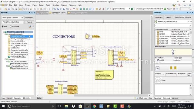This screenshot has height=109, width=194.
Task: Click the Type here to search box
Action: point(31,106)
